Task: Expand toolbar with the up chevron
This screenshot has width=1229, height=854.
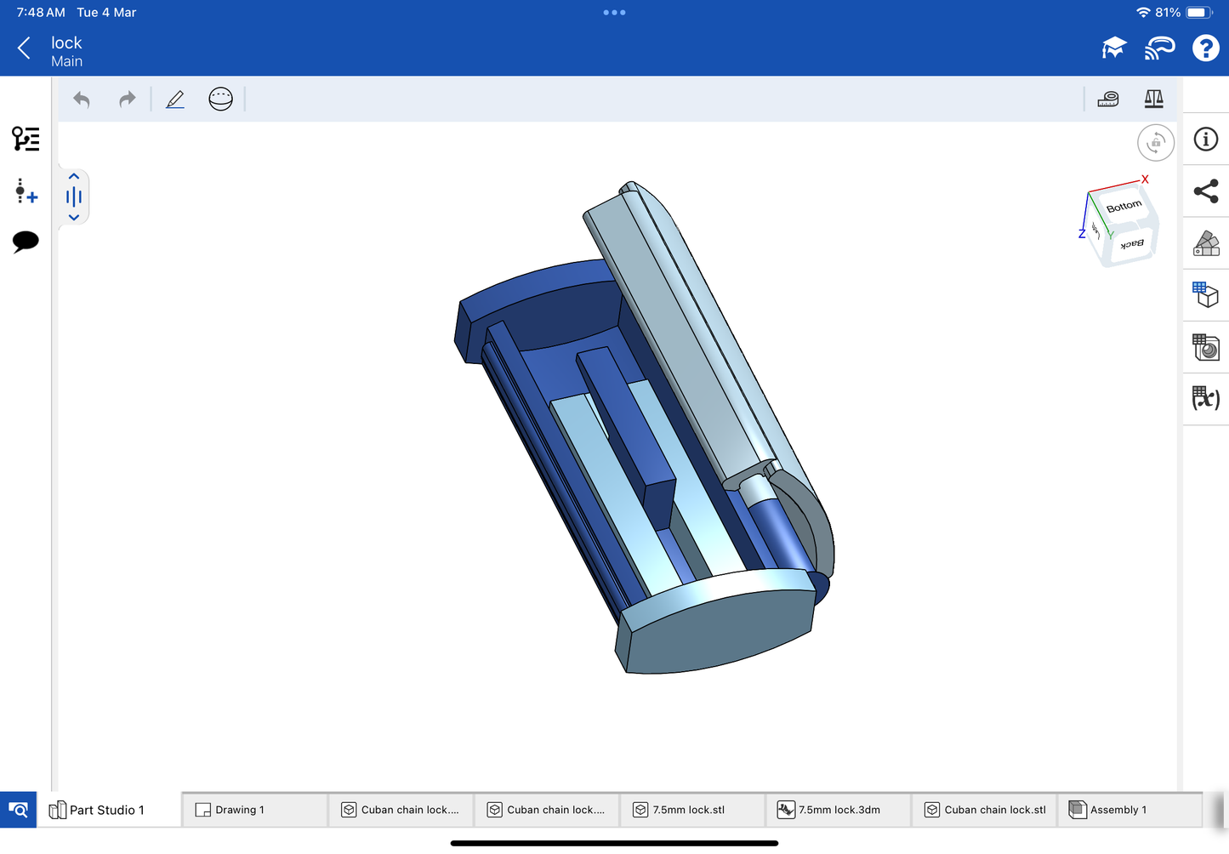Action: [x=74, y=177]
